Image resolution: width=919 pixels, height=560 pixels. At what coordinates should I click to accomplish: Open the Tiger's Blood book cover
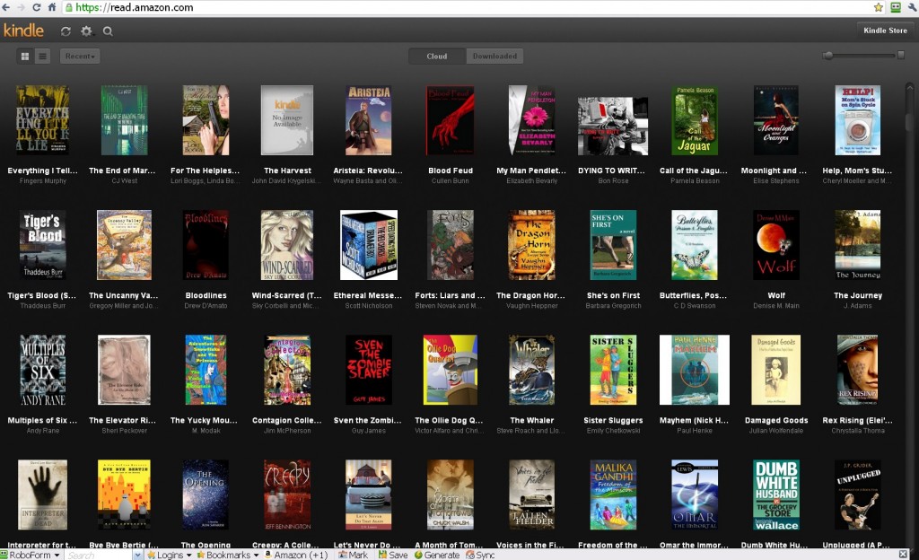(43, 245)
